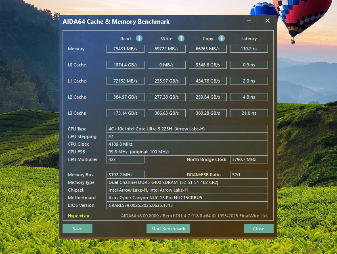337x254 pixels.
Task: Select L3 Cache latency 21.0 ns
Action: [249, 113]
